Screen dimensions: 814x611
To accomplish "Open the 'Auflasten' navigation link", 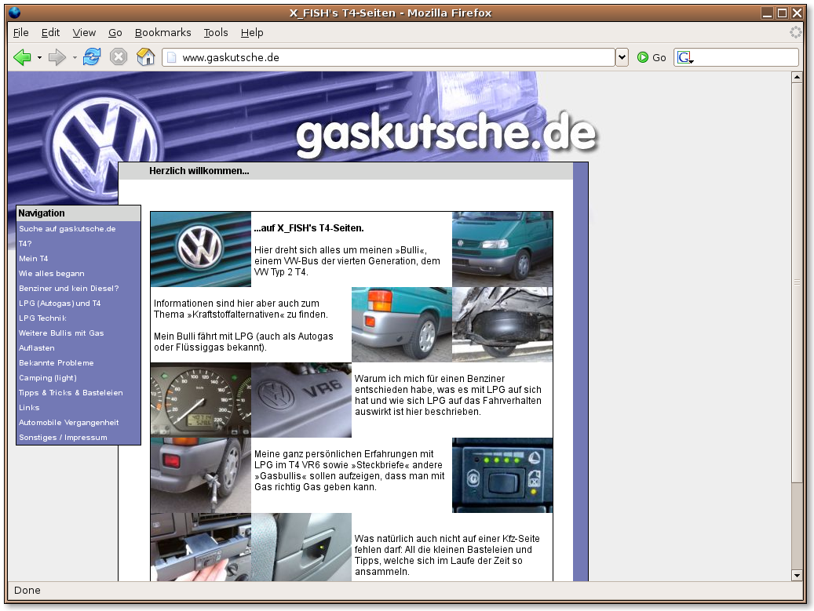I will (37, 348).
